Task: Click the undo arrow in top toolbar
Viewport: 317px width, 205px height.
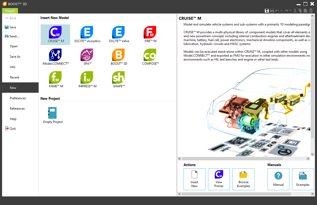Action: click(x=277, y=11)
